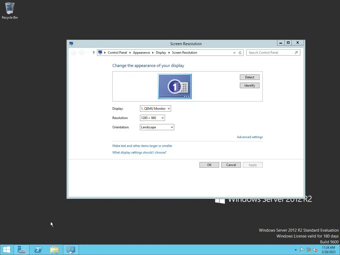The width and height of the screenshot is (340, 255).
Task: Maximize the Screen Resolution window
Action: click(x=288, y=43)
